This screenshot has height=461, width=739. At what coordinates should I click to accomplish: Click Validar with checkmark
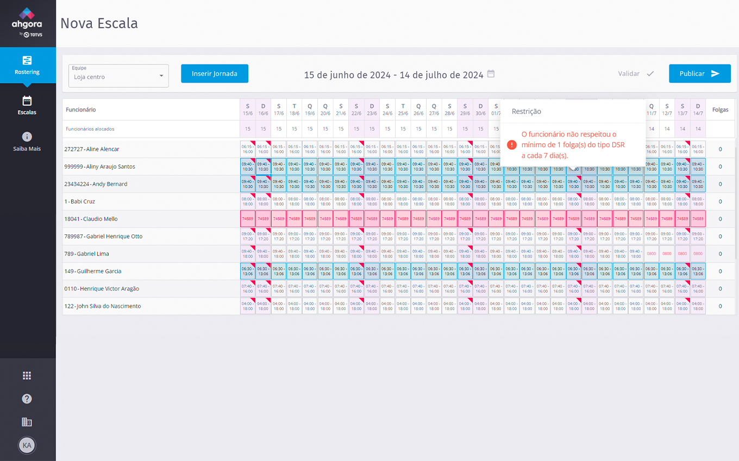point(635,74)
